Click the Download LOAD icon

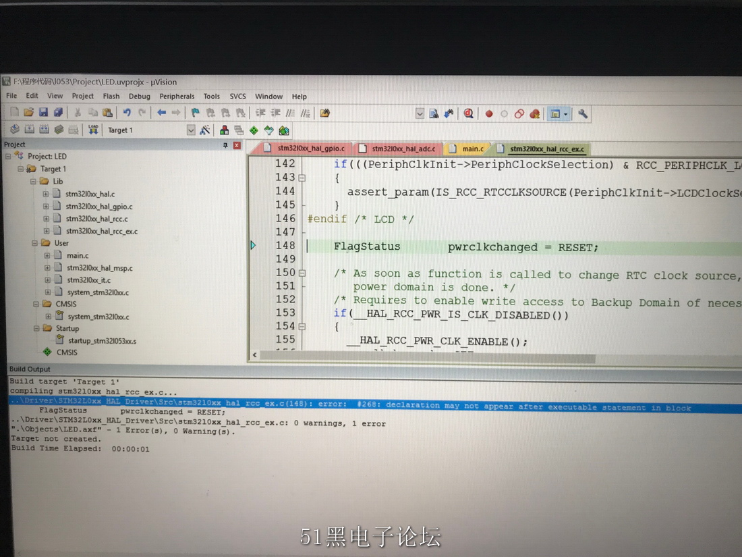[x=93, y=130]
